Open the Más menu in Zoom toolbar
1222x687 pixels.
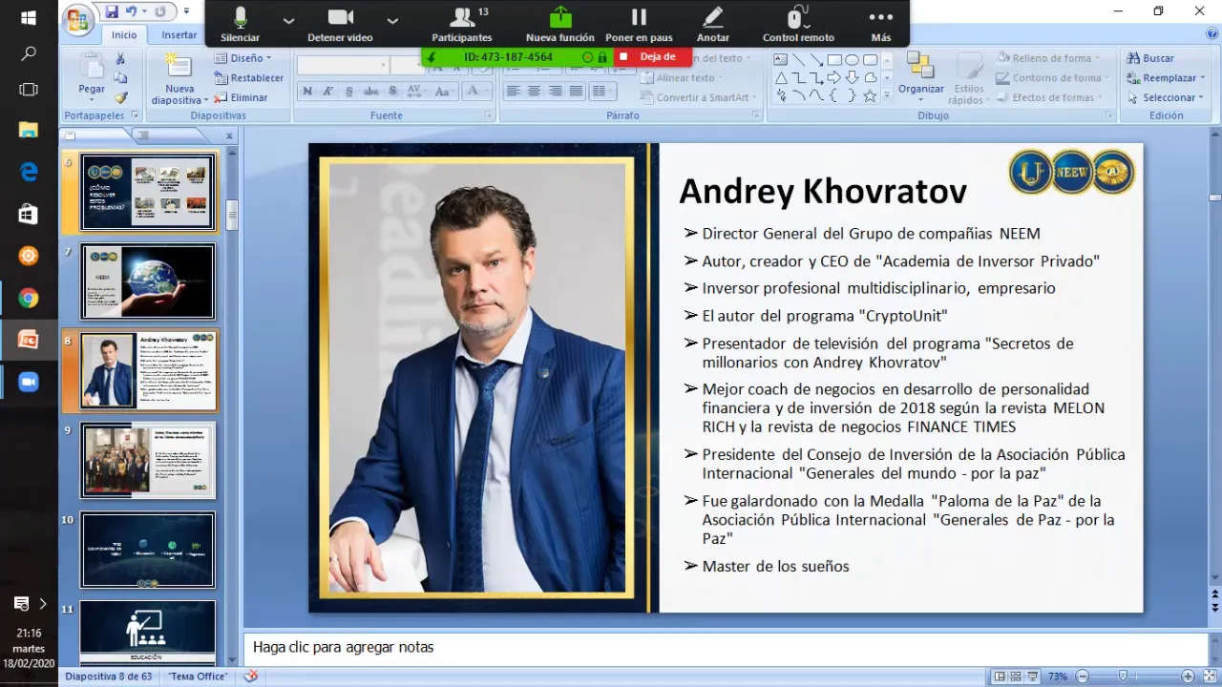click(x=880, y=24)
